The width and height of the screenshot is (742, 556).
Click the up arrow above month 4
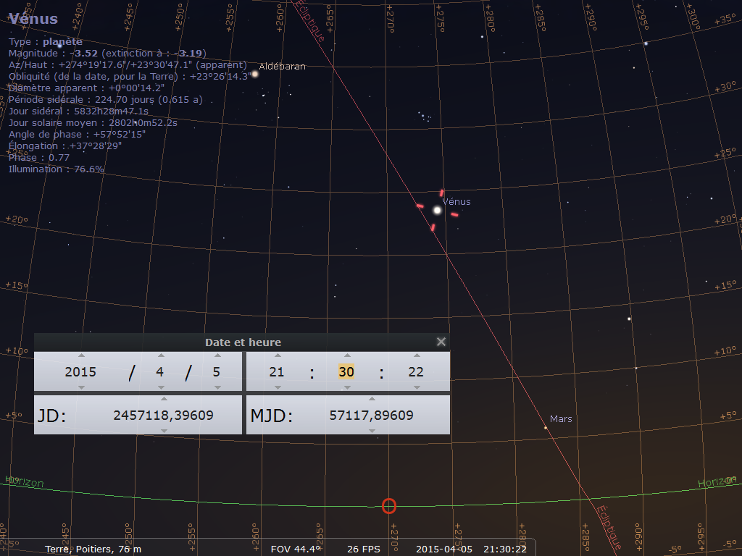160,355
